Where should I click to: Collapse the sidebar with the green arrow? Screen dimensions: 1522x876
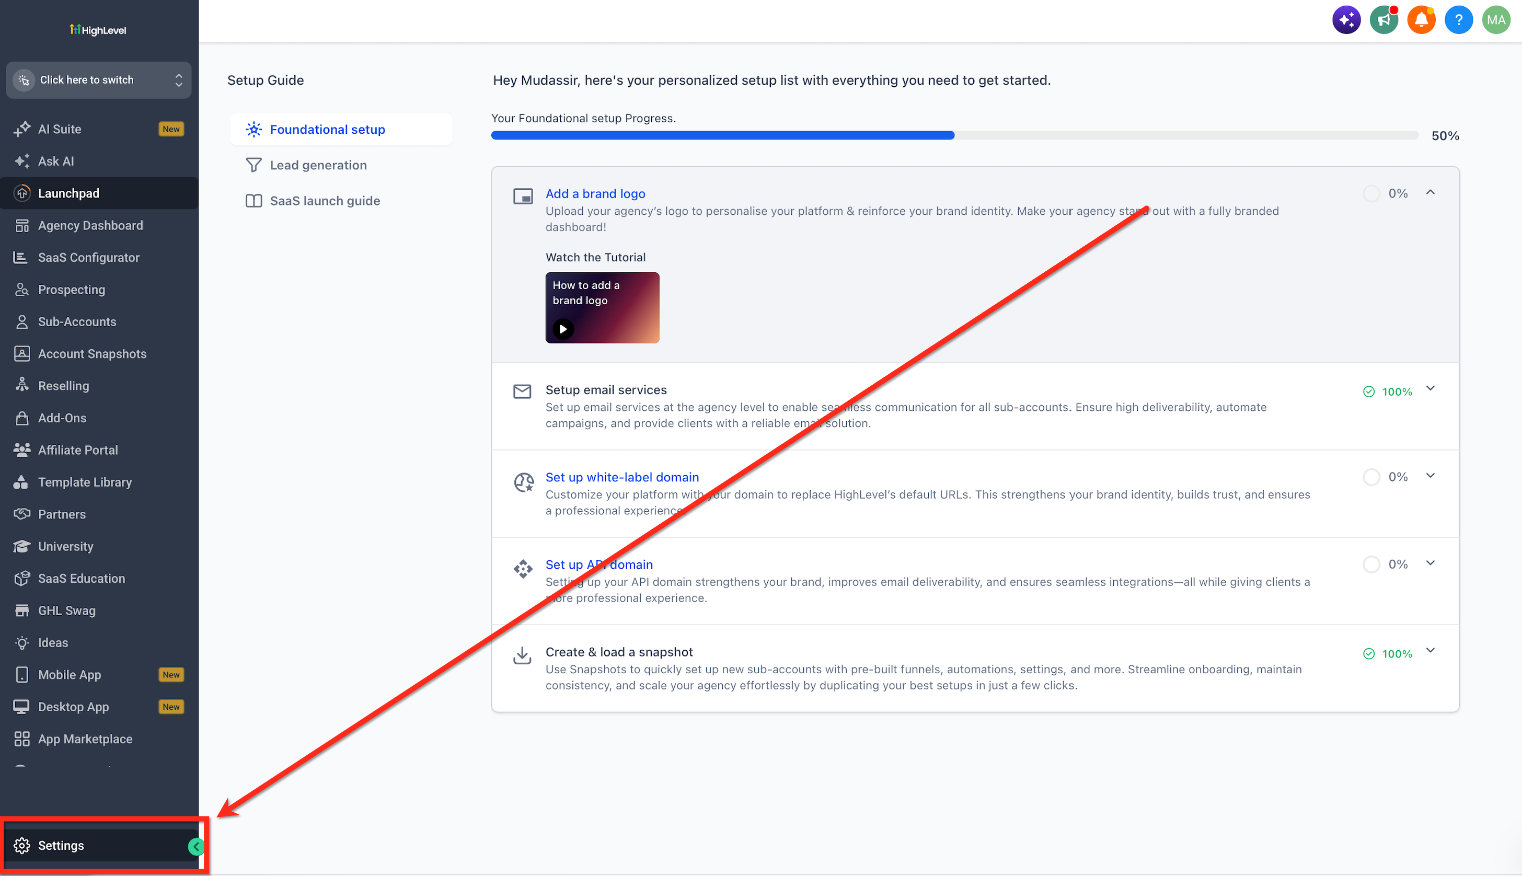click(x=195, y=847)
